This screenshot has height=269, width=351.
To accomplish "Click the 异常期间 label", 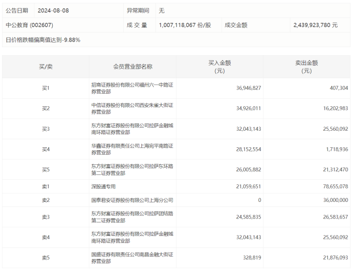I will [138, 11].
